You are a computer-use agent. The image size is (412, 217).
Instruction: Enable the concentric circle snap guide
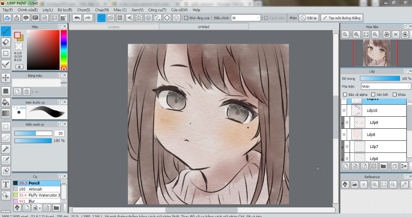coord(148,18)
